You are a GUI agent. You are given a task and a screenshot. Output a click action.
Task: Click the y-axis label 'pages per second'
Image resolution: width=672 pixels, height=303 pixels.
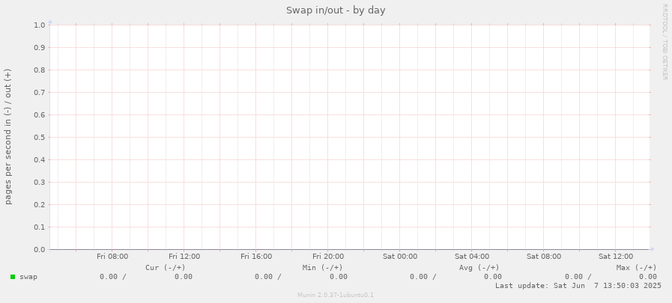pyautogui.click(x=8, y=137)
